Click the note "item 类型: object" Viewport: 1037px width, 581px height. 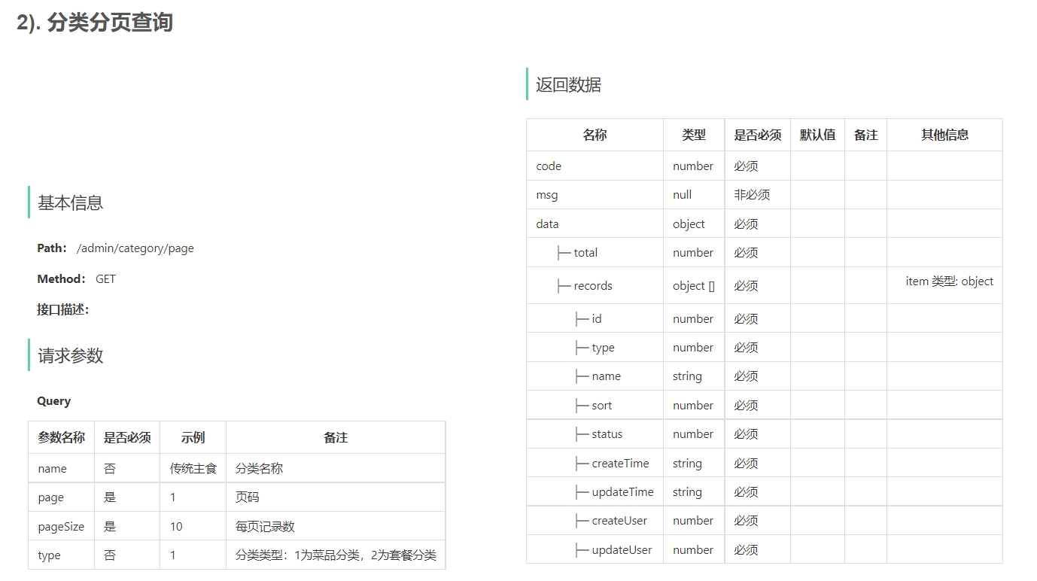(950, 281)
